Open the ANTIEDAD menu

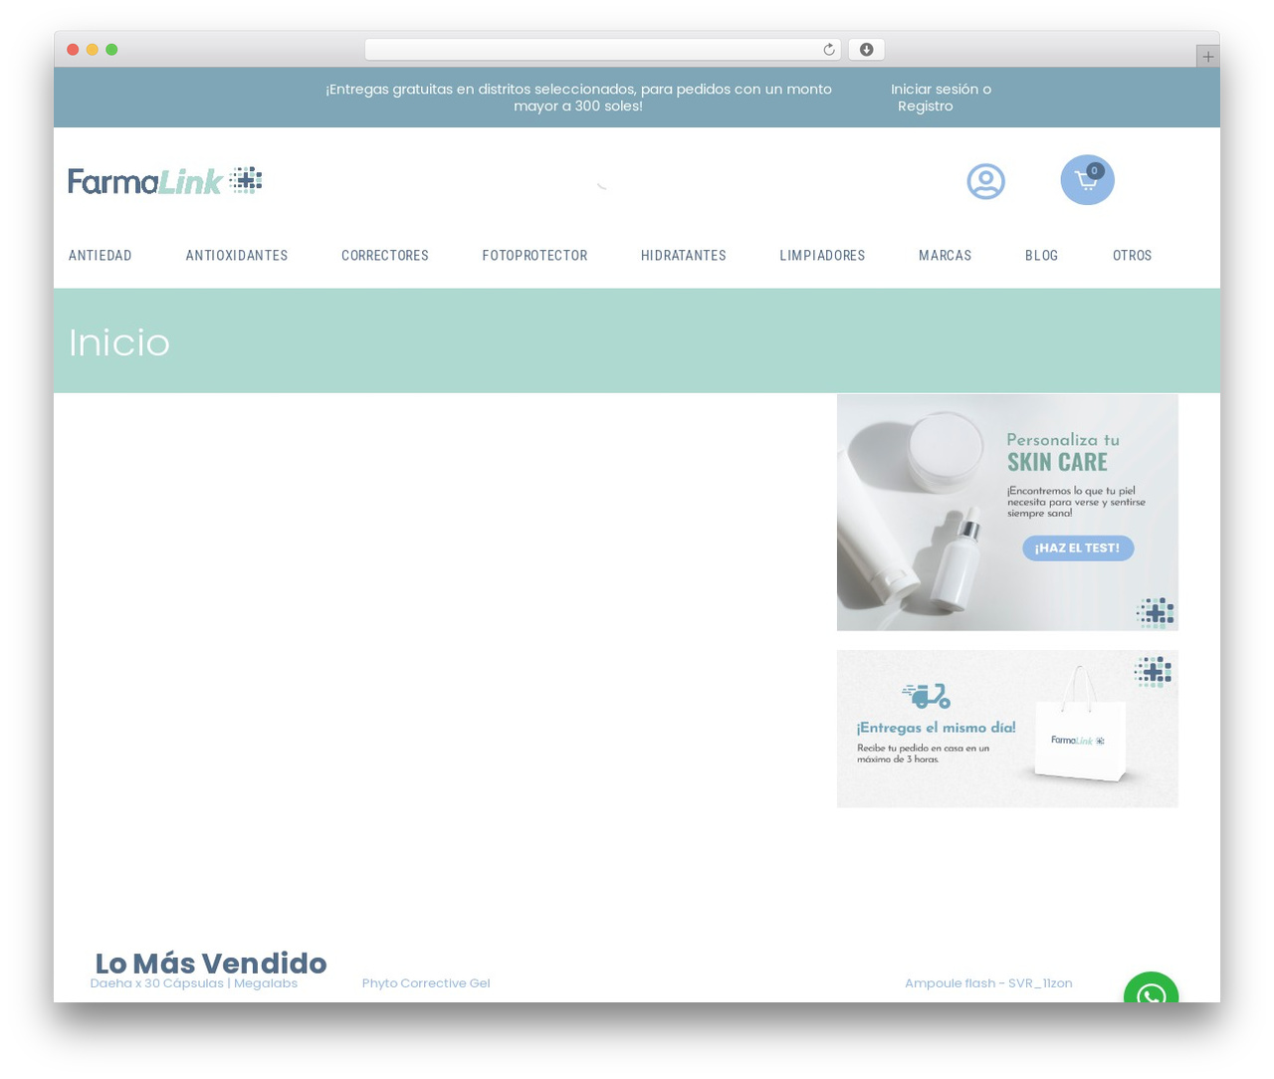coord(101,256)
